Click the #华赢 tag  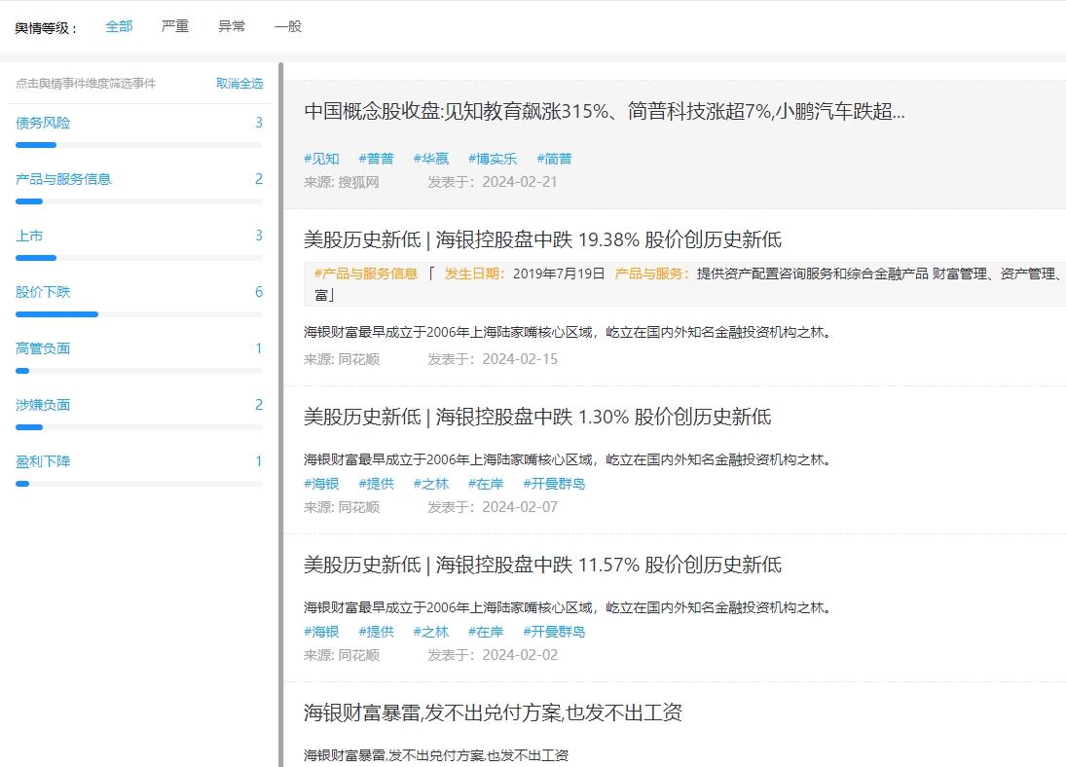coord(431,159)
